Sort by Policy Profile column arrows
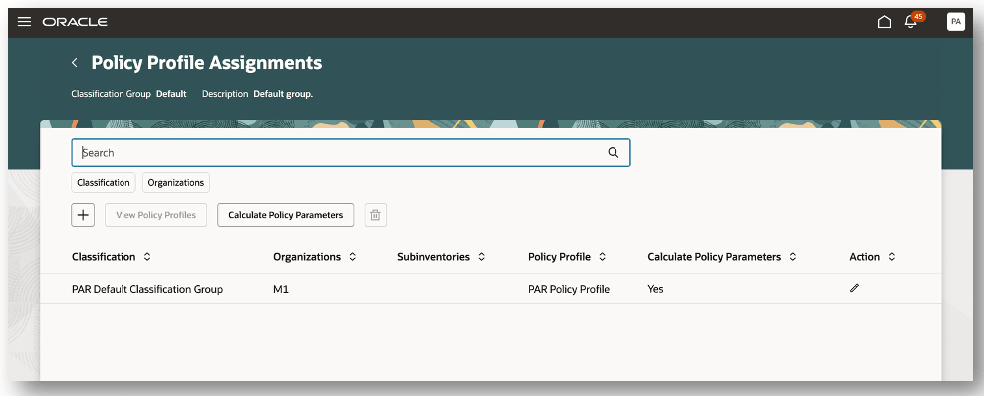This screenshot has height=396, width=984. pyautogui.click(x=602, y=257)
